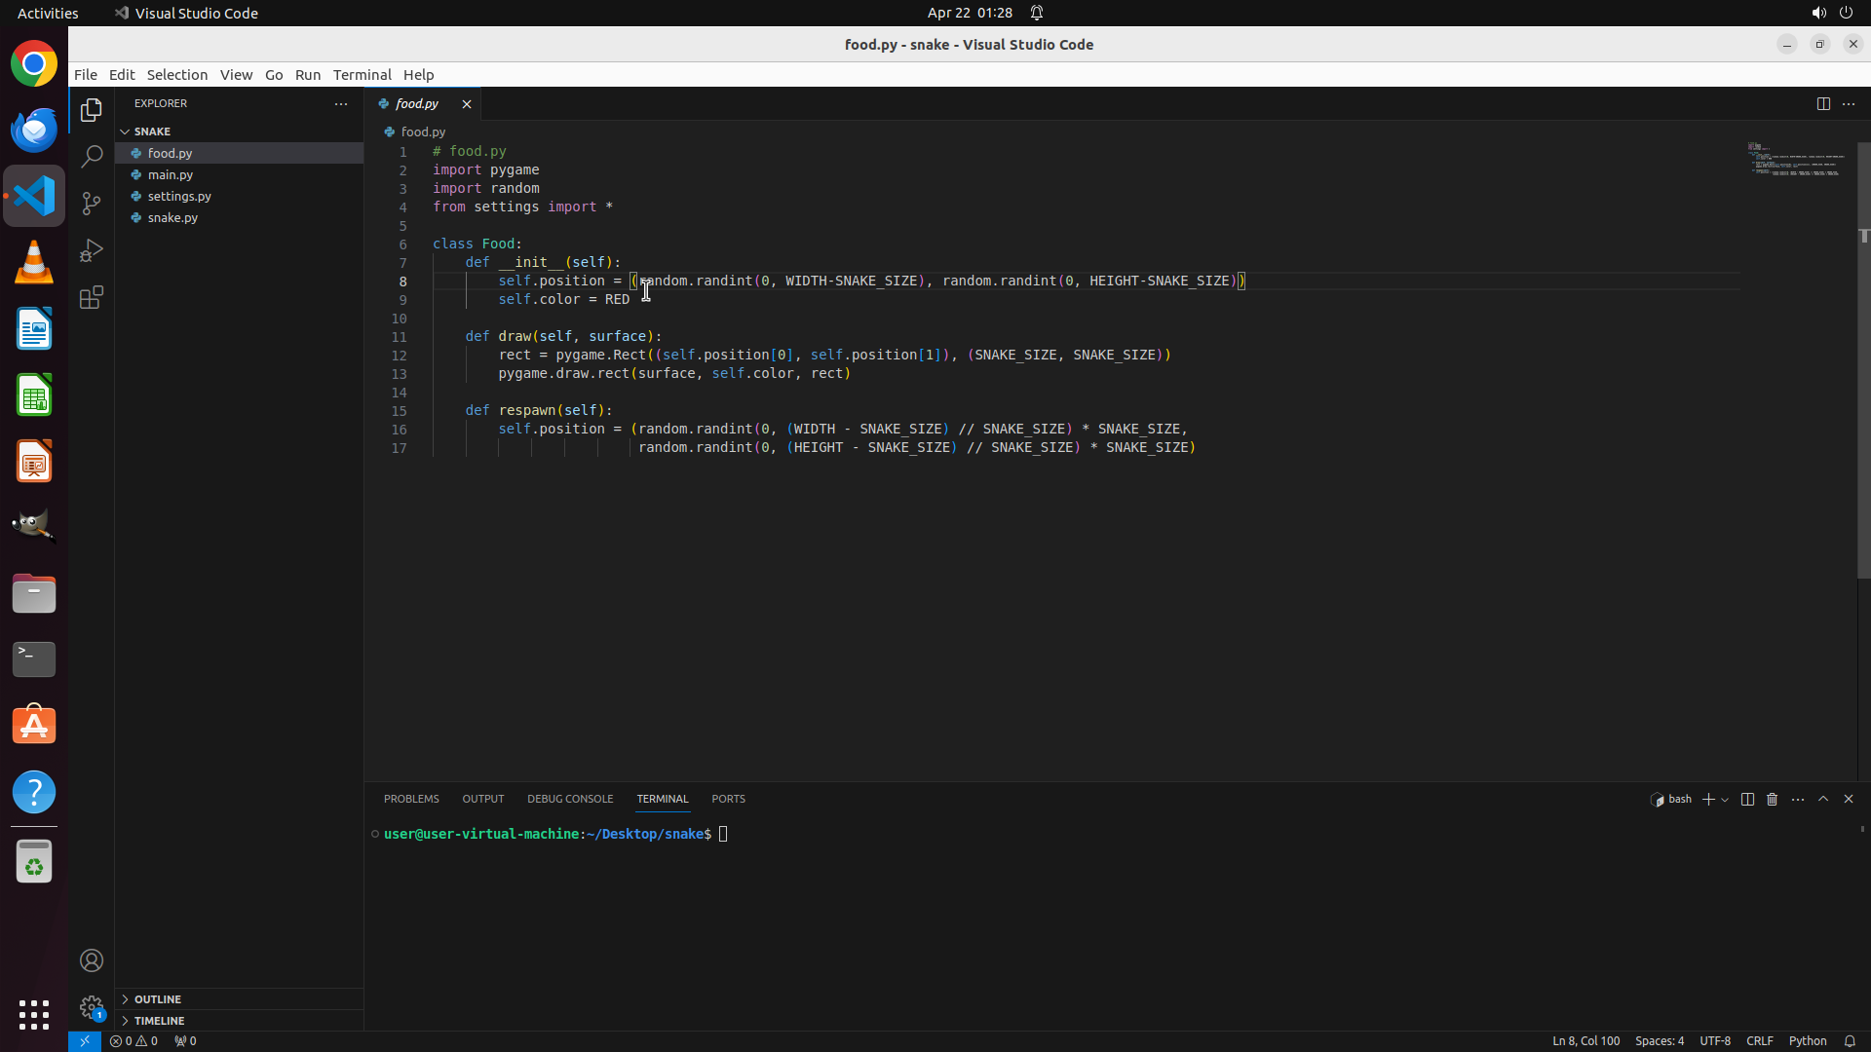Viewport: 1871px width, 1052px height.
Task: Open settings.py in the explorer
Action: [x=179, y=196]
